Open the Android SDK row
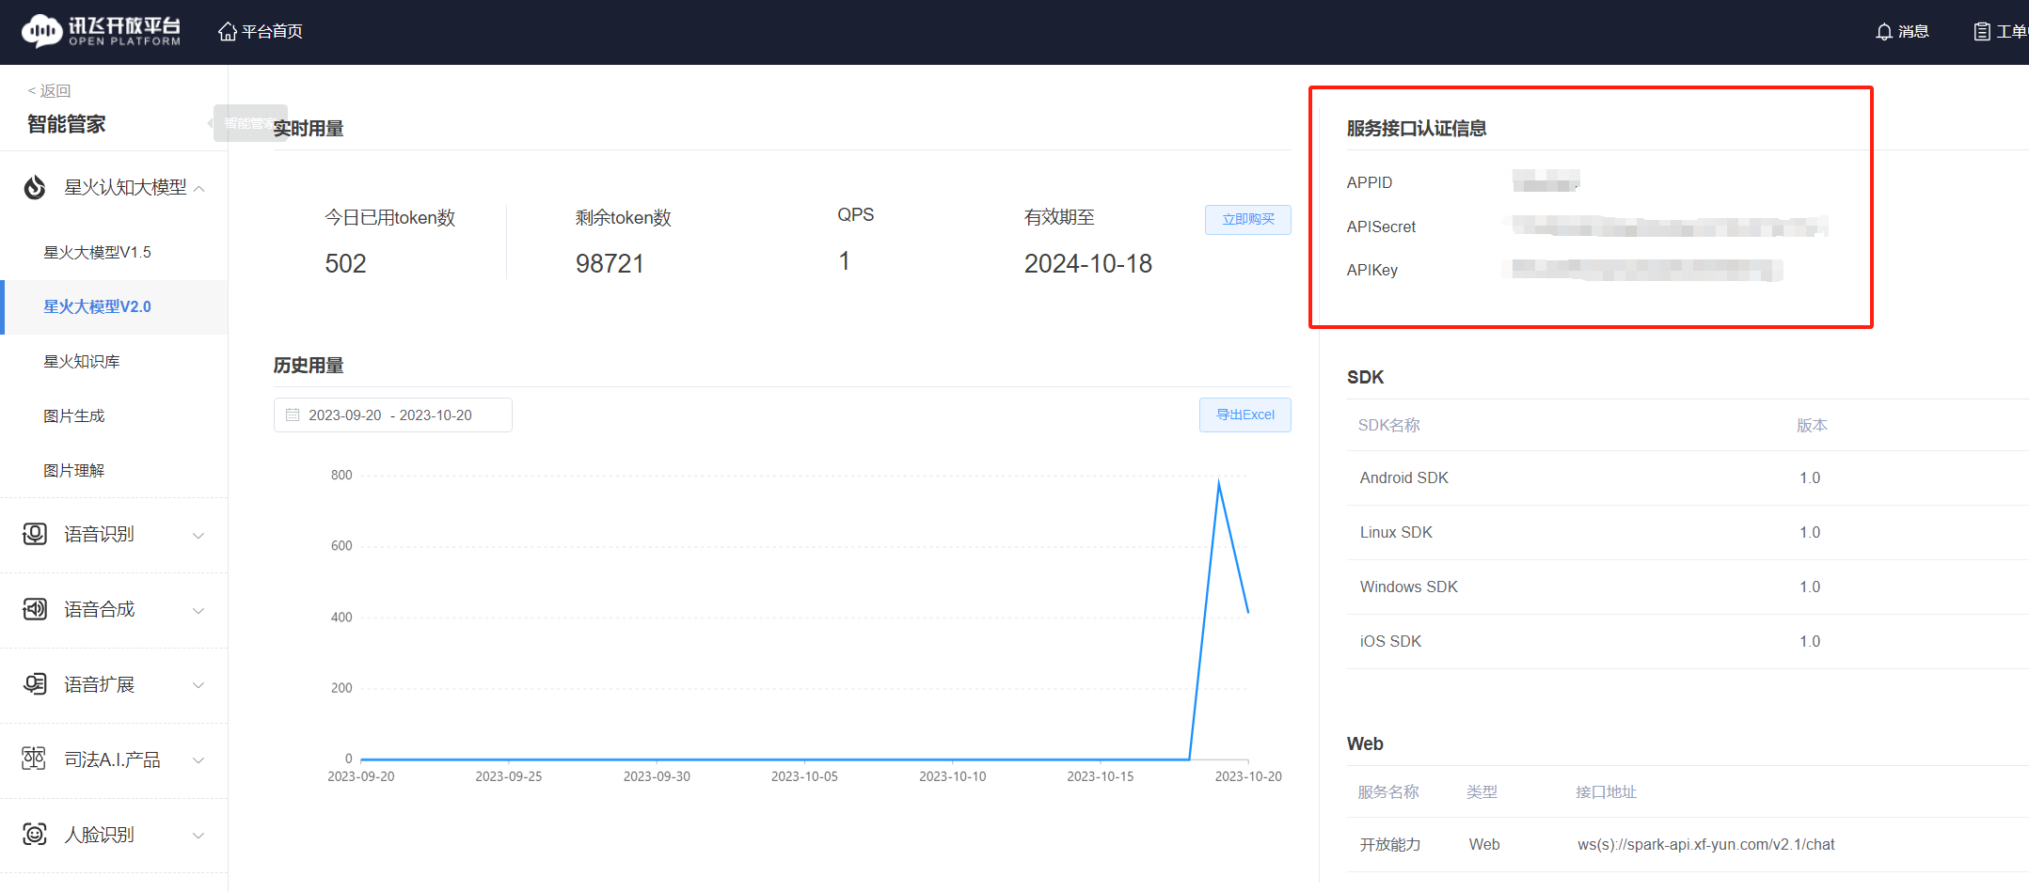This screenshot has width=2029, height=892. [x=1688, y=477]
